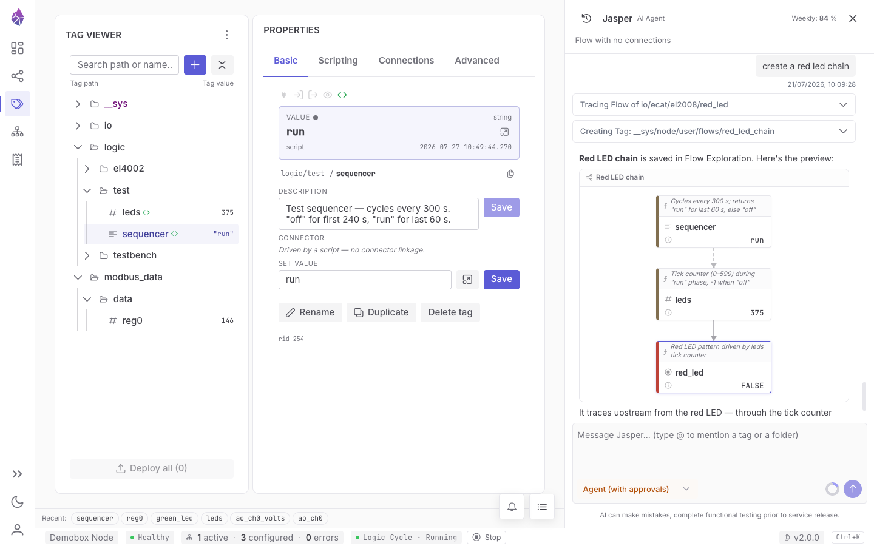Focus the tag search field
Image resolution: width=874 pixels, height=546 pixels.
(124, 65)
